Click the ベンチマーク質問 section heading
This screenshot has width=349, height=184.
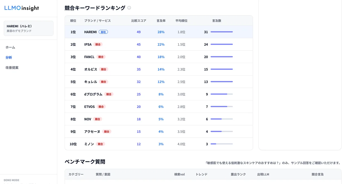[x=85, y=162]
